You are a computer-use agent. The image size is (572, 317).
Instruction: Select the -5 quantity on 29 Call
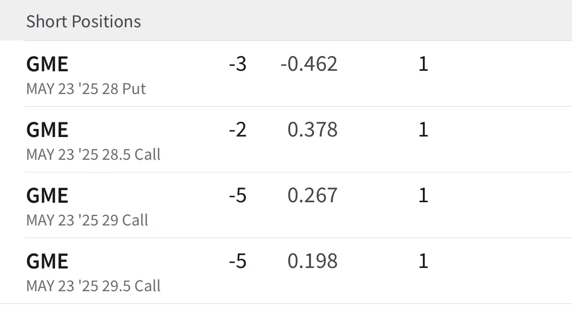pos(238,195)
